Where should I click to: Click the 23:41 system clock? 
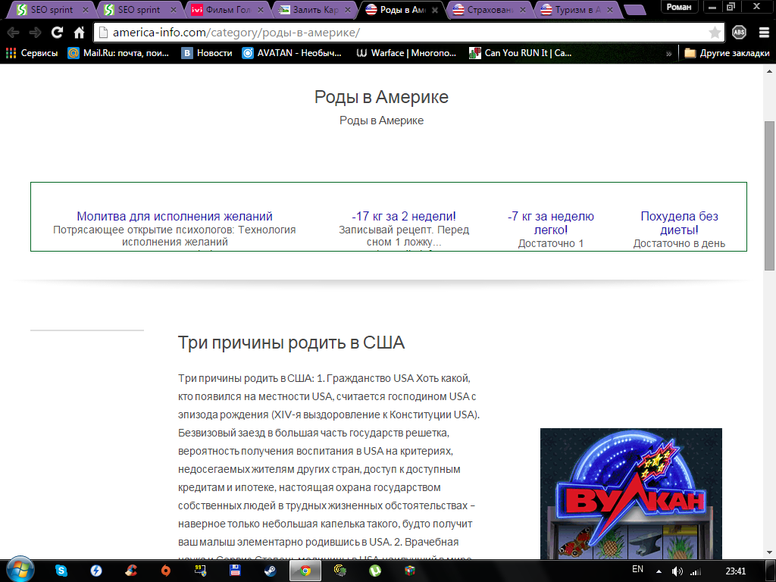pos(735,571)
